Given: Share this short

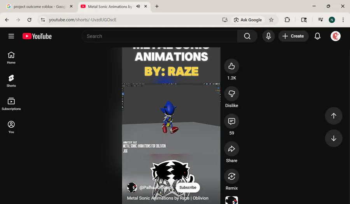Looking at the screenshot, I should tap(231, 149).
